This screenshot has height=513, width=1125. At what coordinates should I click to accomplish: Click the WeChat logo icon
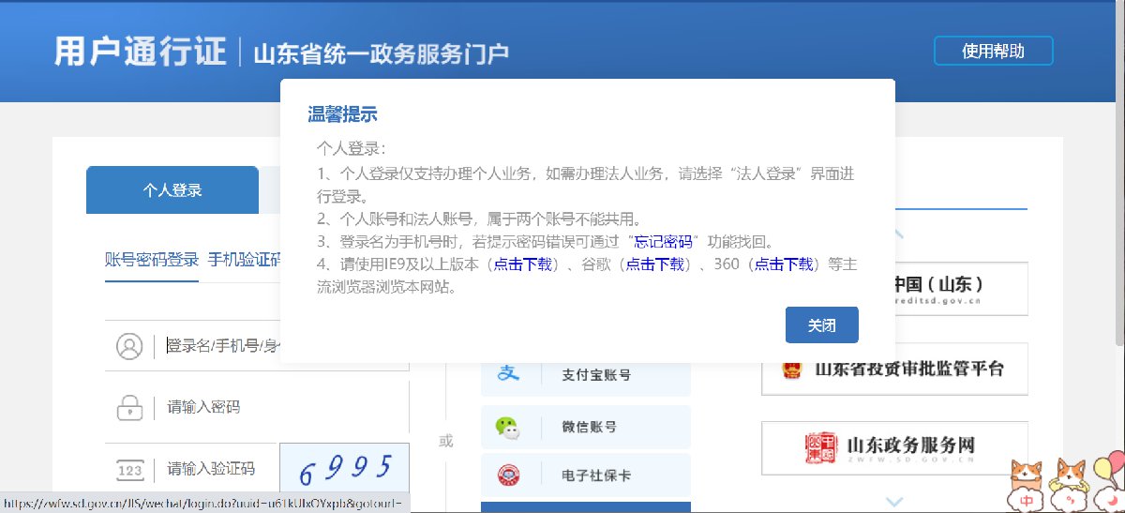[x=508, y=427]
